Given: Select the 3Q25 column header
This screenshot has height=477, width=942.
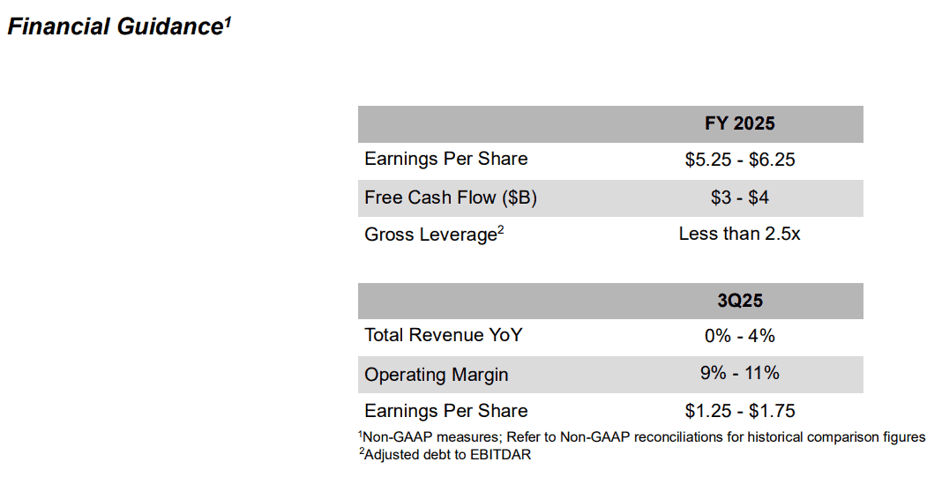Looking at the screenshot, I should [x=739, y=301].
